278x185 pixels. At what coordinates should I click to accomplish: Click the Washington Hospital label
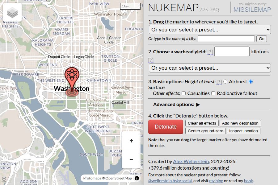[111, 14]
